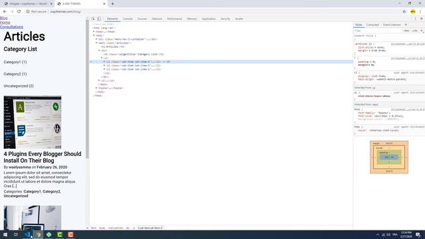Show more Styles pane tabs chevron
Image resolution: width=425 pixels, height=239 pixels.
tap(406, 25)
